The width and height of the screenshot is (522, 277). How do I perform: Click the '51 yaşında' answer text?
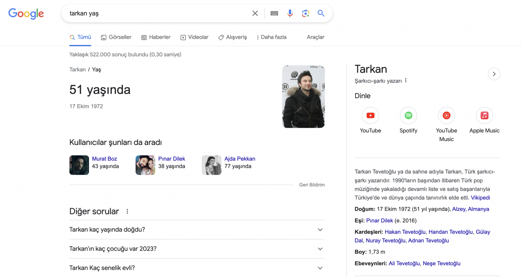point(100,90)
